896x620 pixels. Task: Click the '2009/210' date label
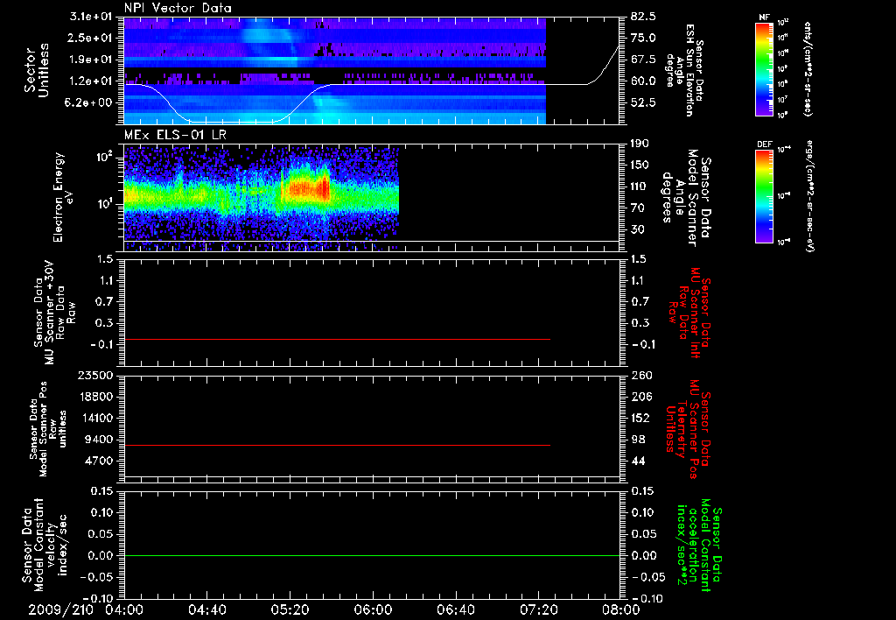61,609
